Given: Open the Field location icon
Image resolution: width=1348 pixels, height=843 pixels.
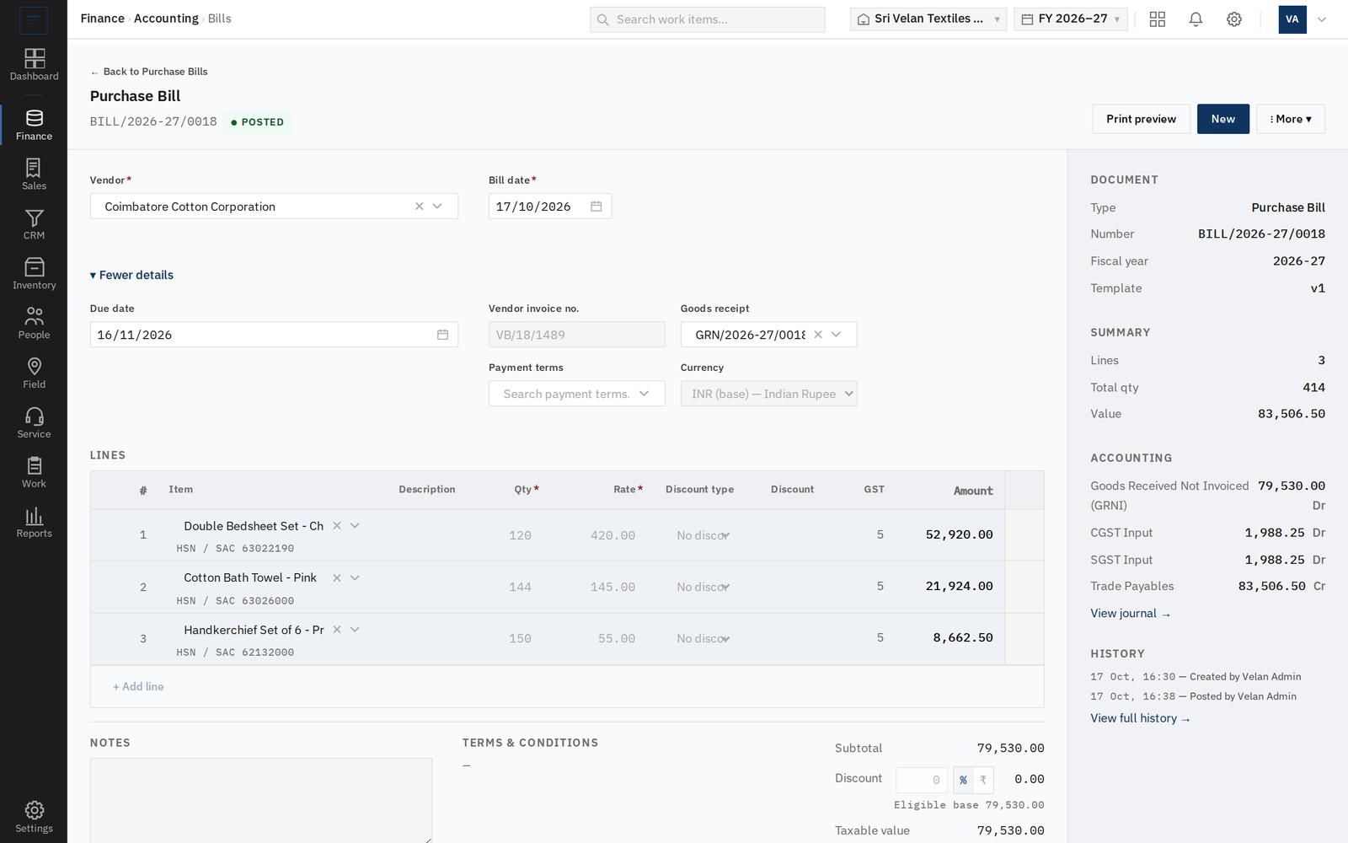Looking at the screenshot, I should 34,366.
